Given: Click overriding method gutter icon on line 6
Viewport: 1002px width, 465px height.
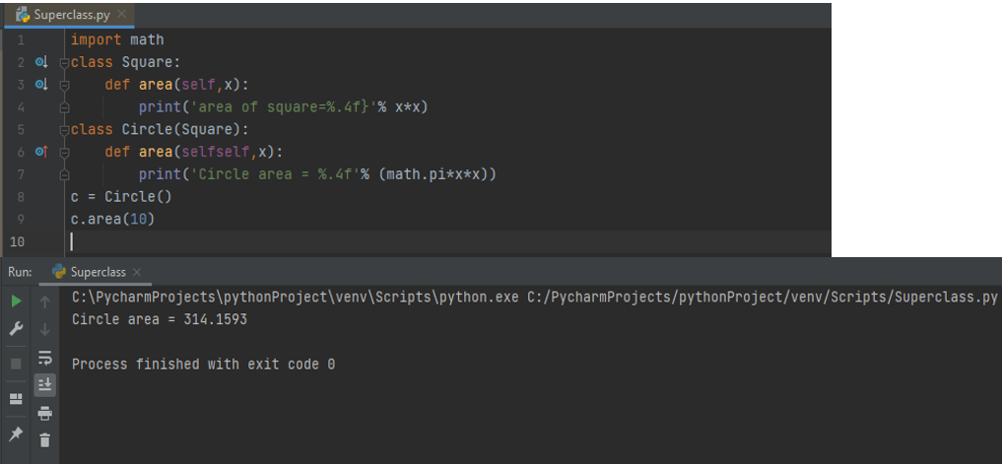Looking at the screenshot, I should (41, 152).
